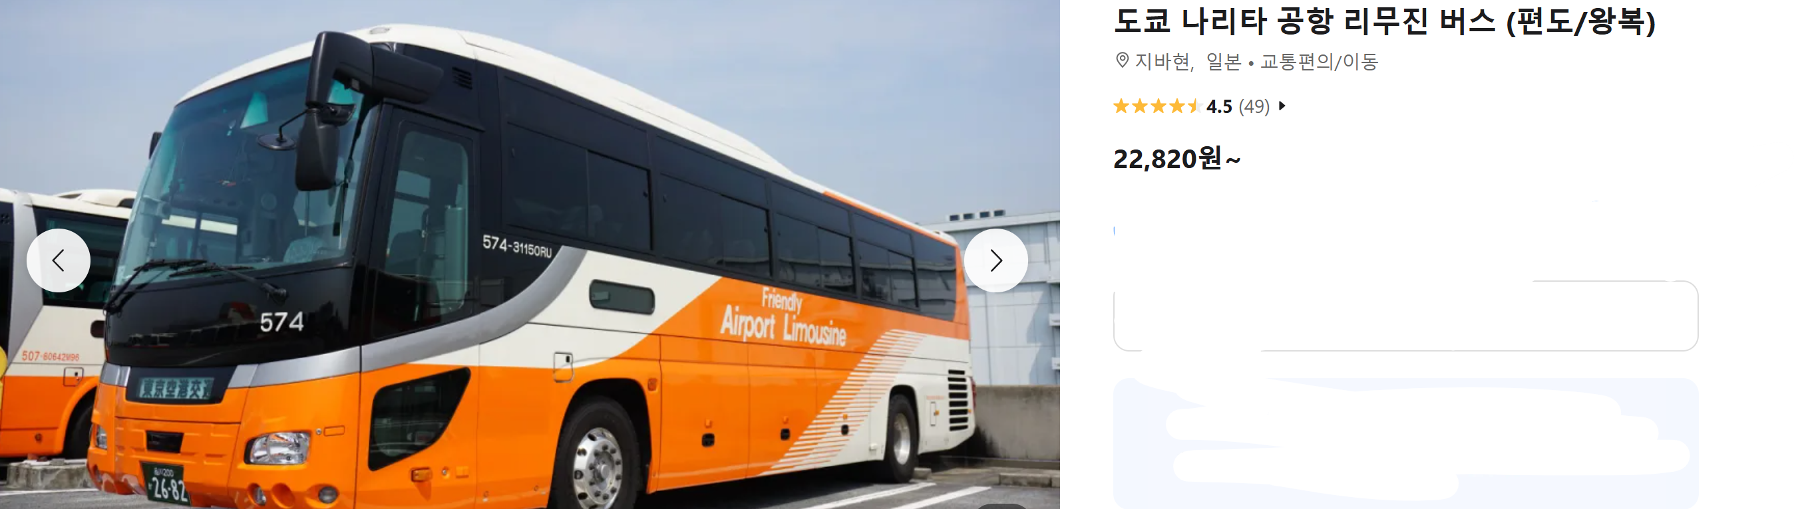This screenshot has width=1794, height=509.
Task: Click the first gold star in the rating
Action: [x=1121, y=106]
